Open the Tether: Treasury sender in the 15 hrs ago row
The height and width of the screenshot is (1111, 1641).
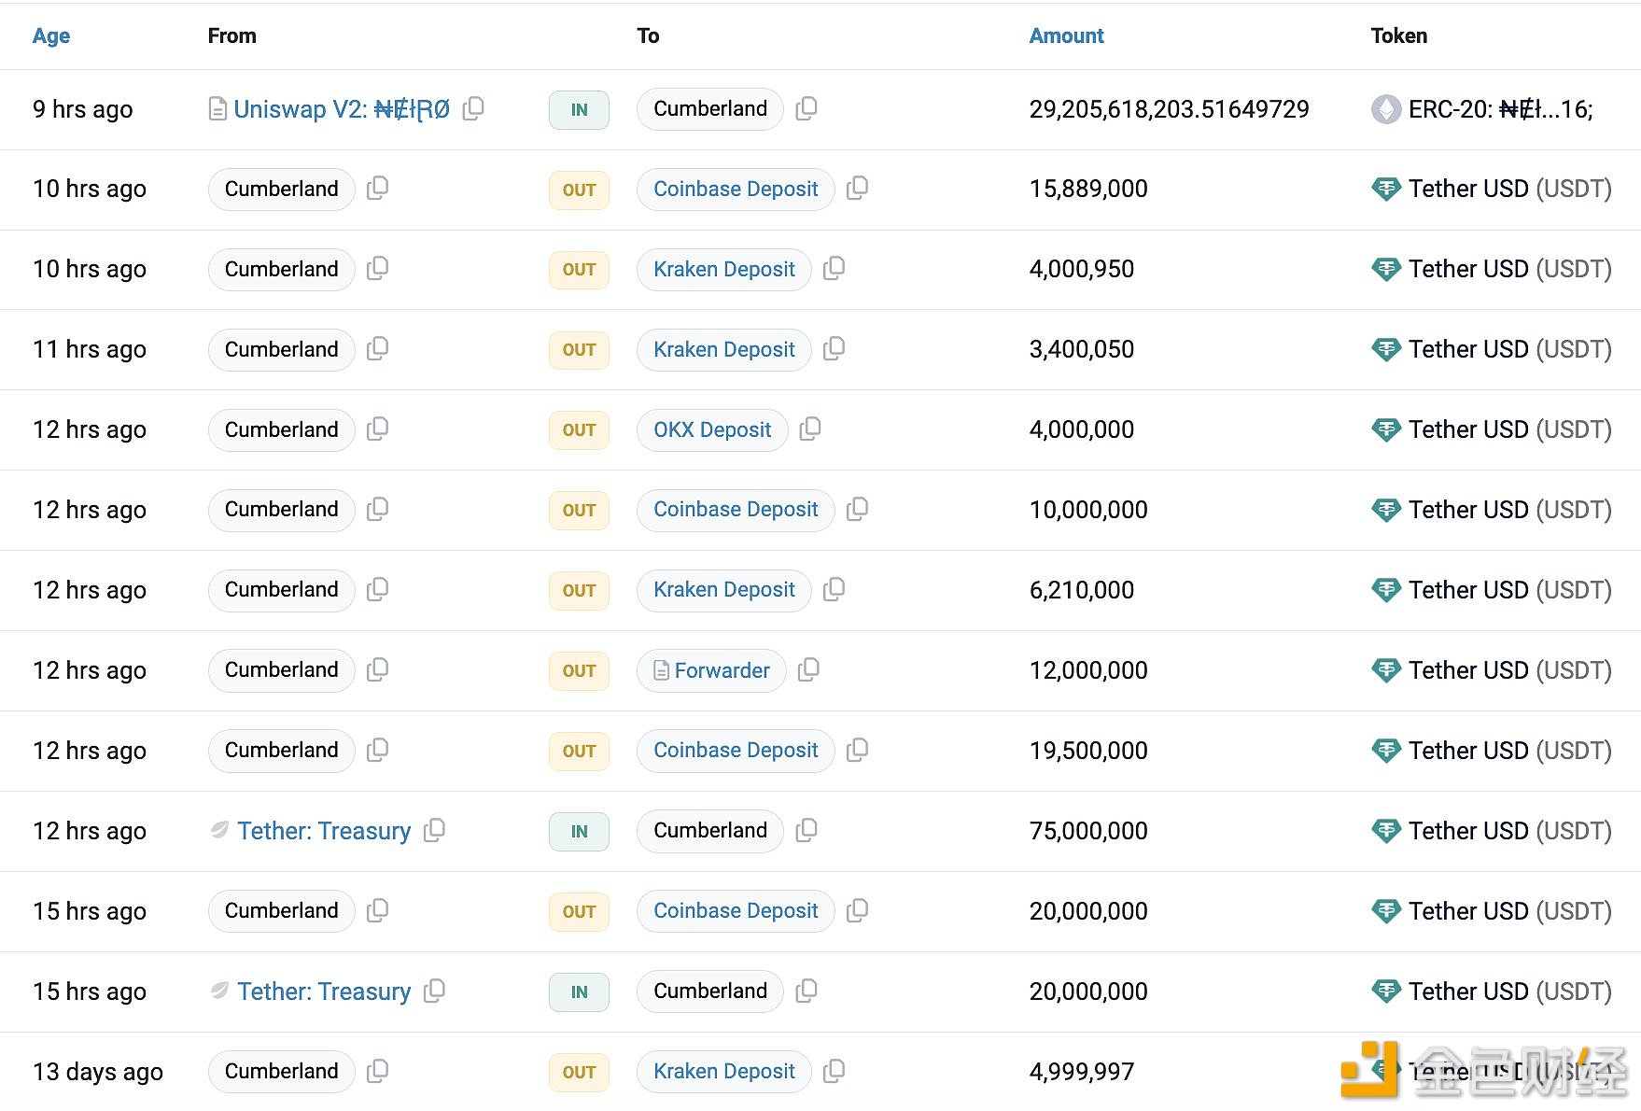[324, 991]
